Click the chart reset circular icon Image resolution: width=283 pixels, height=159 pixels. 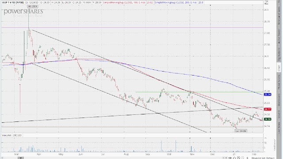tap(234, 158)
